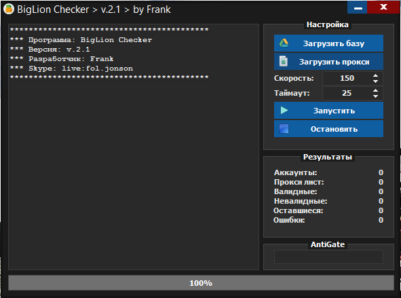Screen dimensions: 401x298
Task: Minimize the BigLion Checker window
Action: pyautogui.click(x=358, y=7)
